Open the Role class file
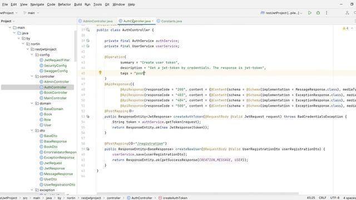Image resolution: width=356 pixels, height=200 pixels. point(47,119)
